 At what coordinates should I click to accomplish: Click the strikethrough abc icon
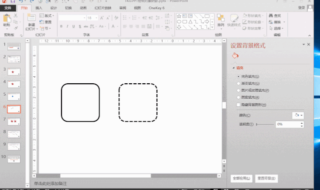click(x=85, y=26)
